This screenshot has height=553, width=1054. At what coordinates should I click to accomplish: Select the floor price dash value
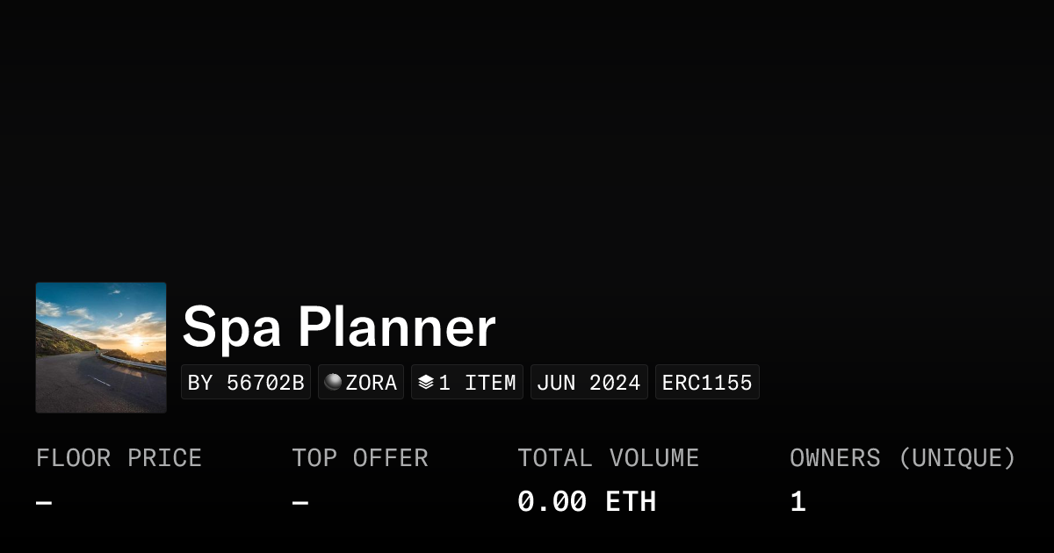click(44, 503)
